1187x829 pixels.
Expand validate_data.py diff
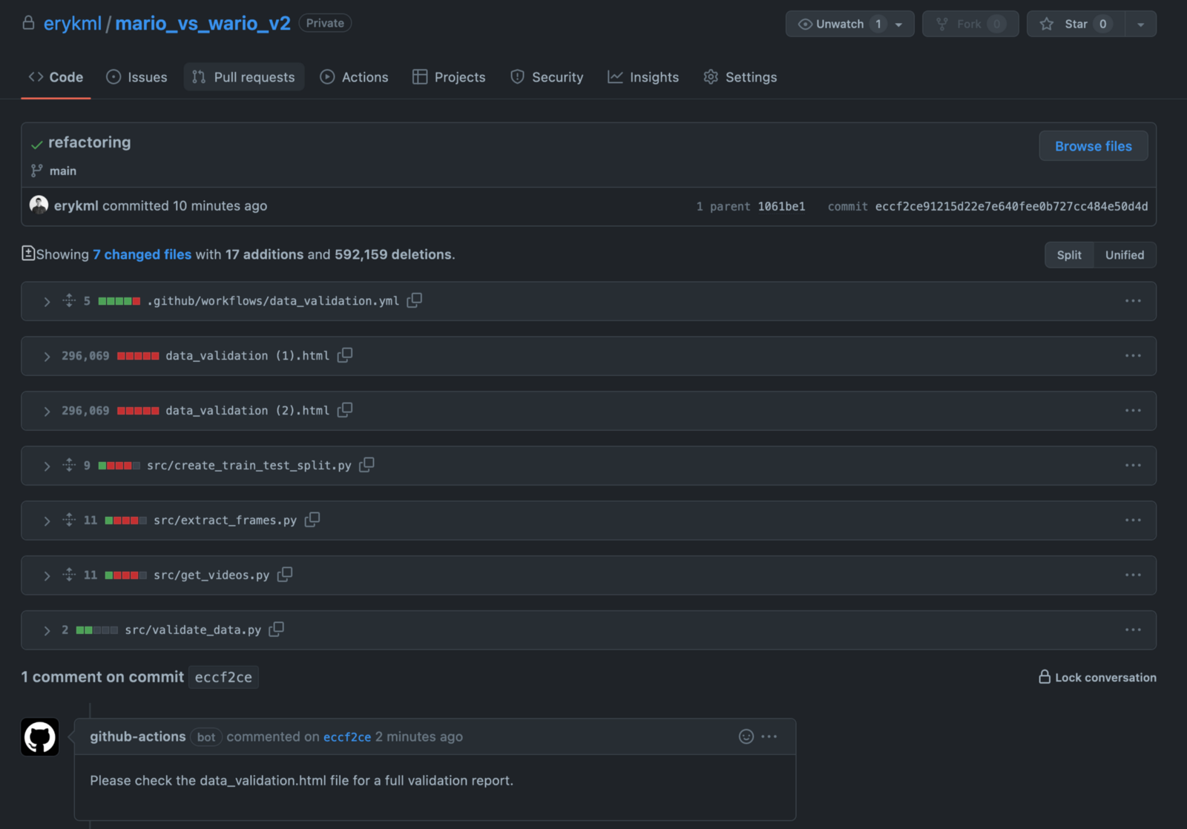(47, 631)
